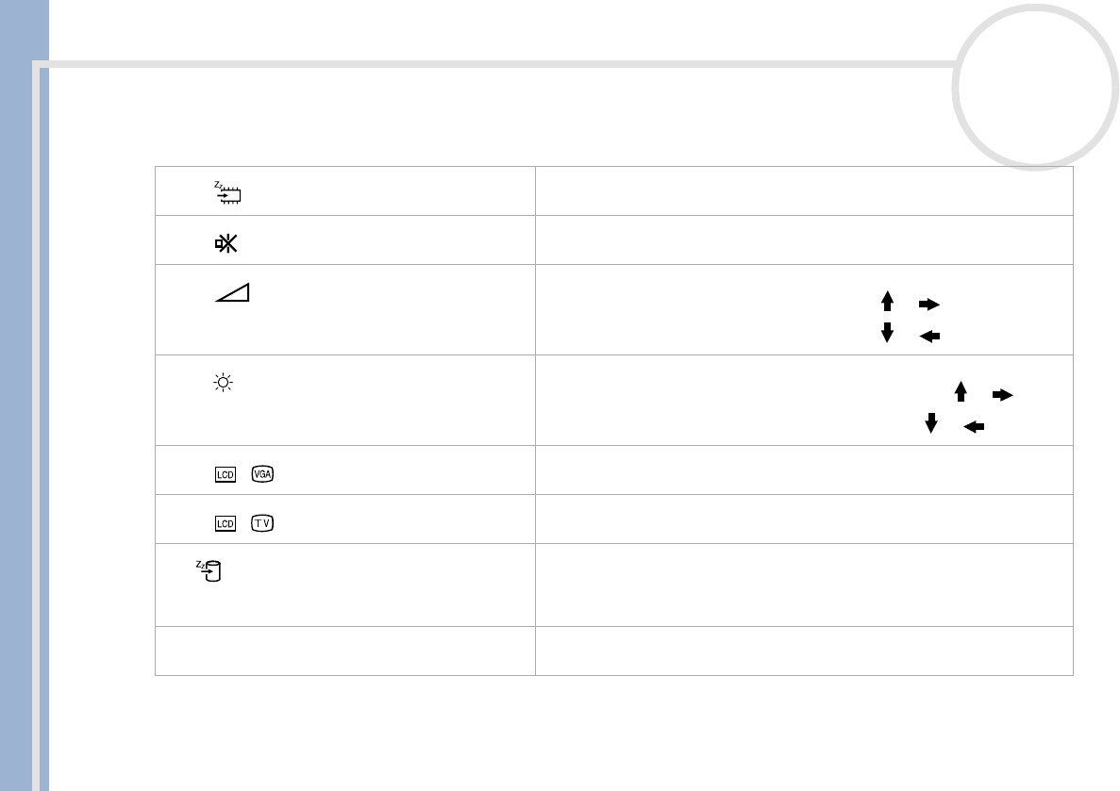Click the LCD icon beside VGA

coord(226,474)
